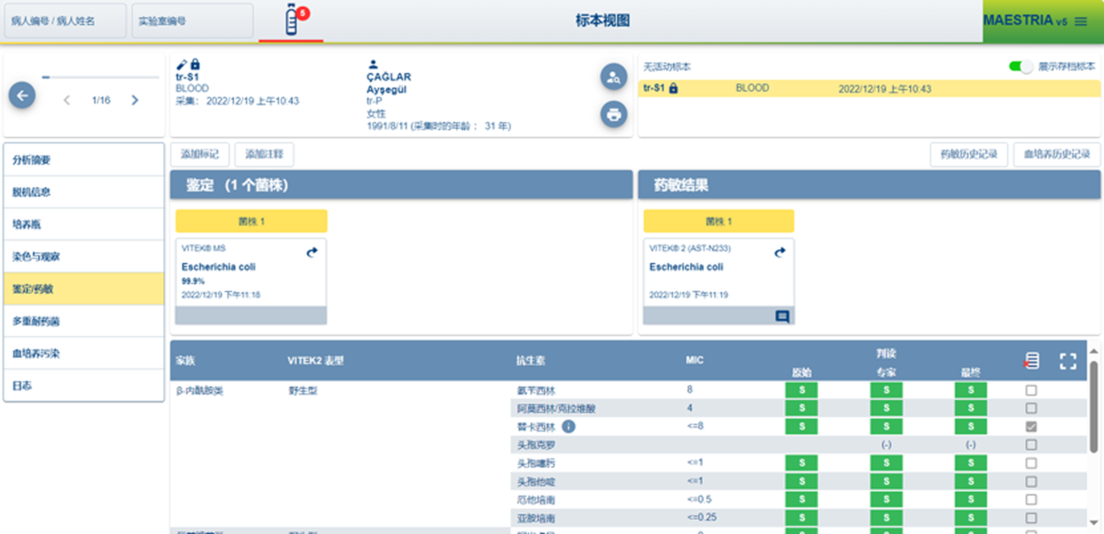Check the checkbox for the 氨苄西林 row
The height and width of the screenshot is (534, 1104).
point(1031,391)
